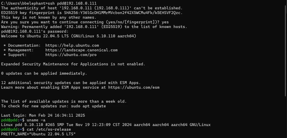Click the 'Expanded Security Maintenance' notice
The width and height of the screenshot is (287, 138).
(73, 64)
